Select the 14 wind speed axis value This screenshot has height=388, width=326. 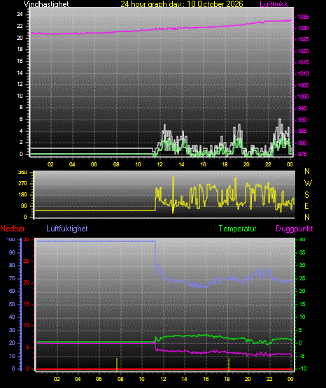click(x=20, y=73)
